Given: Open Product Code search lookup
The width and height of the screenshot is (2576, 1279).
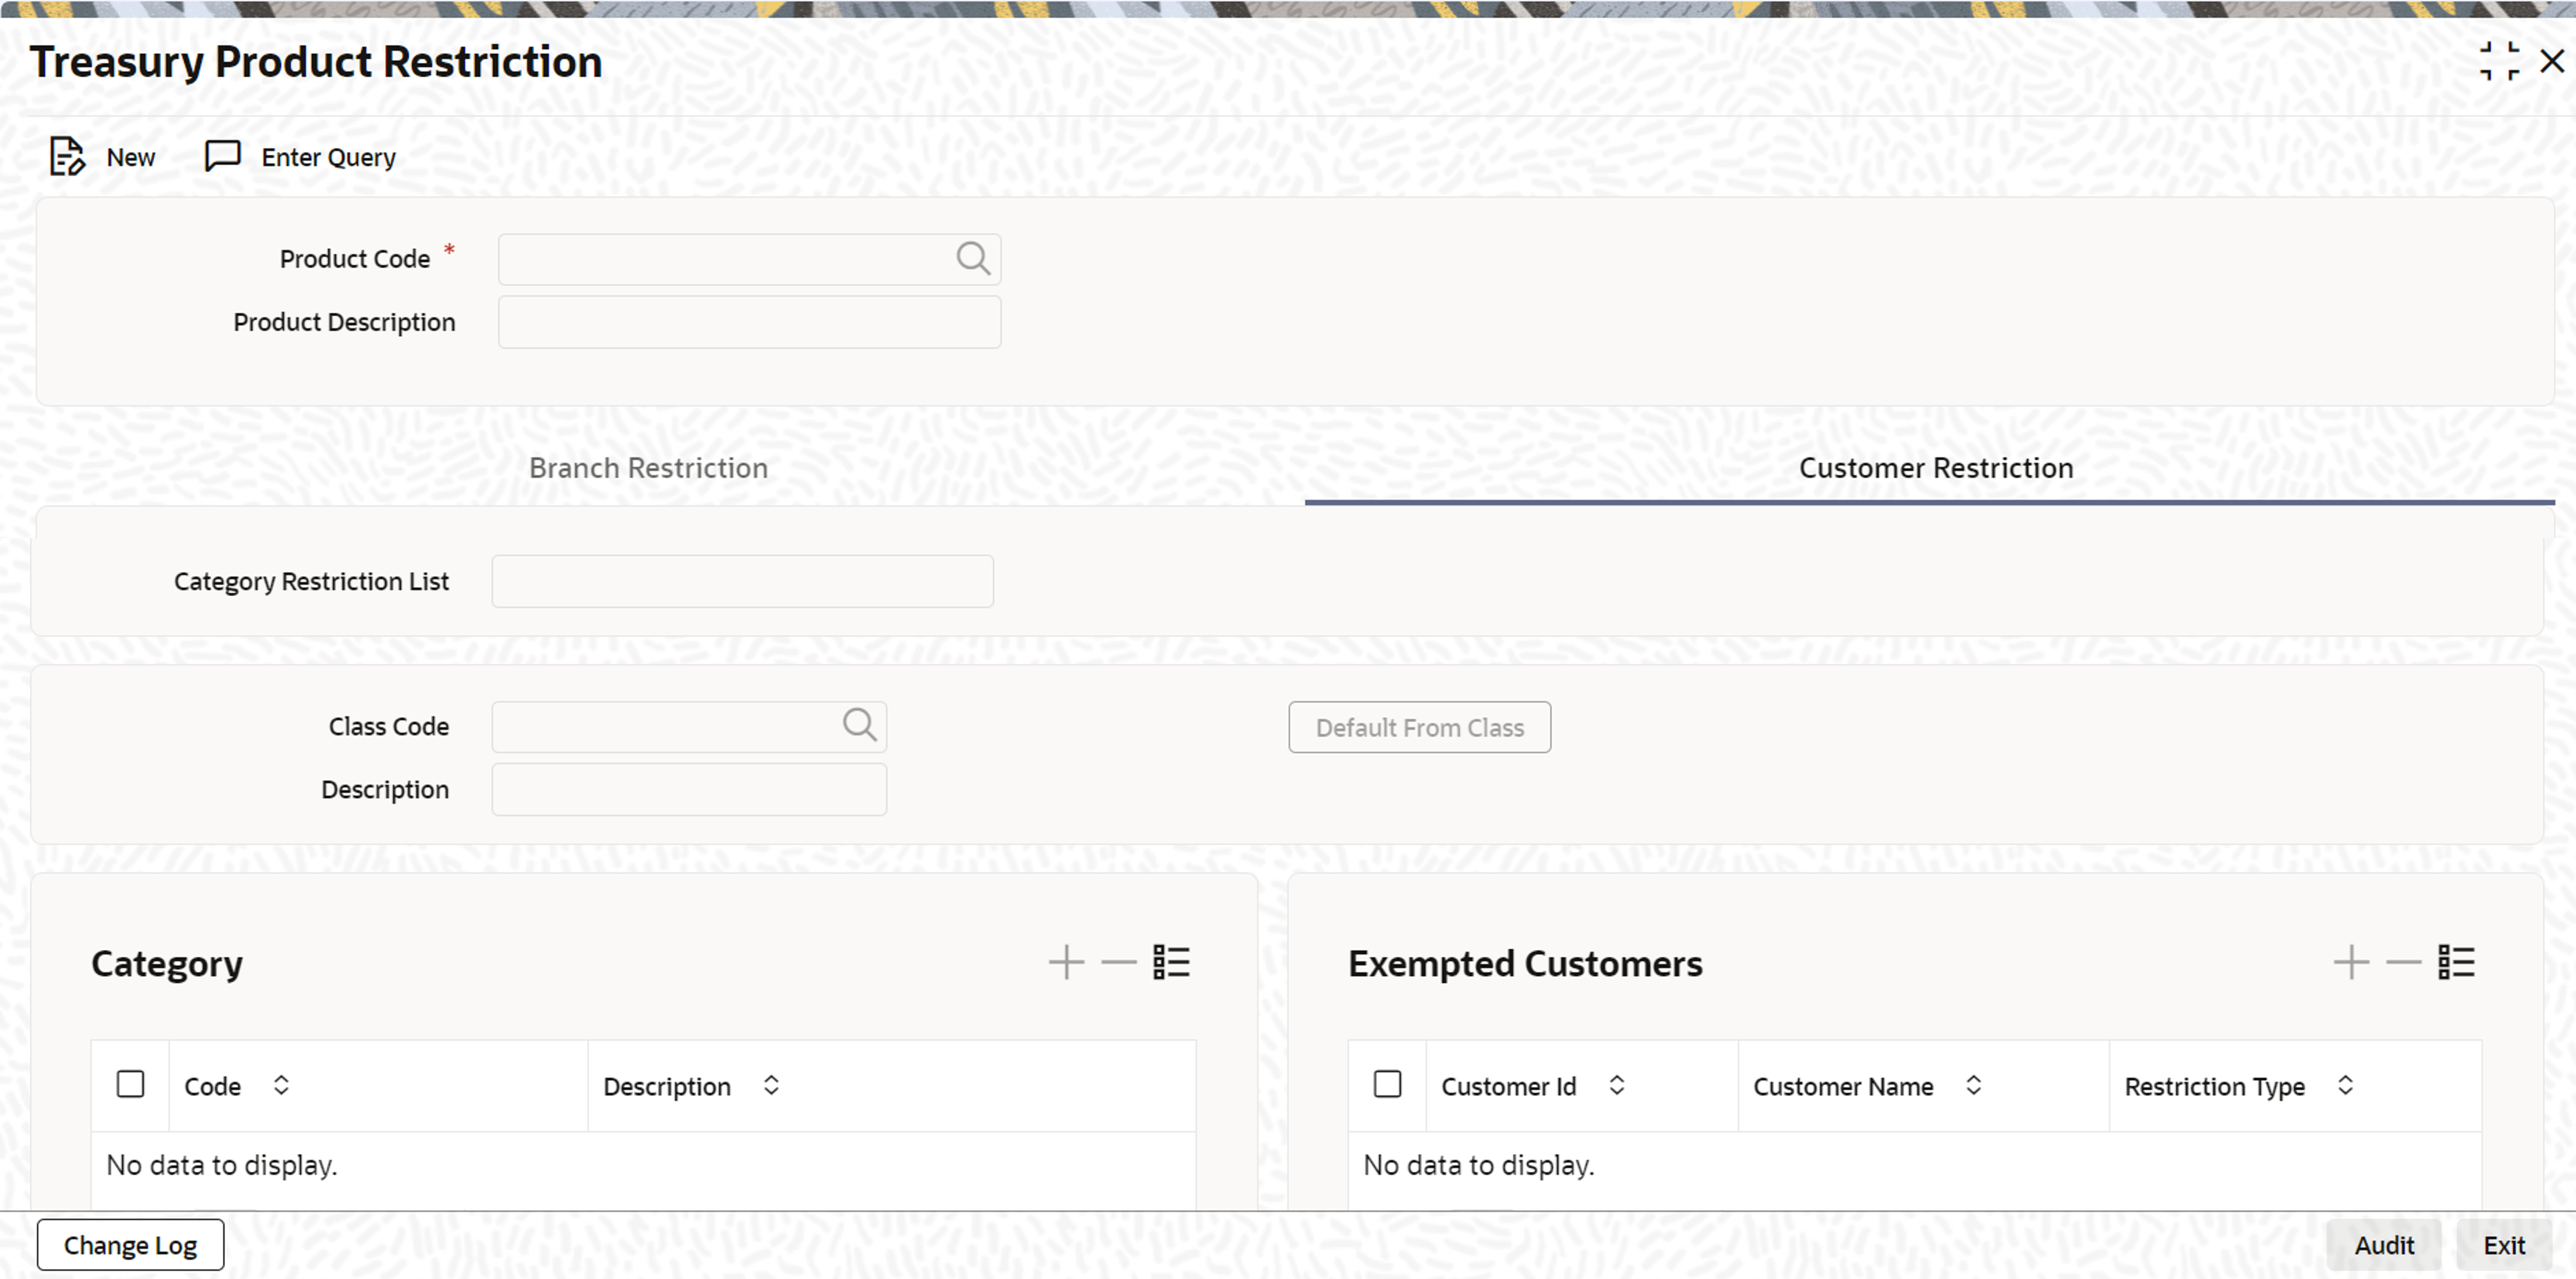Looking at the screenshot, I should coord(972,259).
